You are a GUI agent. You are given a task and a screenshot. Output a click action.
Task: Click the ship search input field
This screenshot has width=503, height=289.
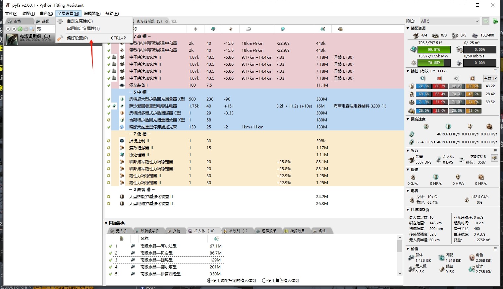click(x=45, y=29)
